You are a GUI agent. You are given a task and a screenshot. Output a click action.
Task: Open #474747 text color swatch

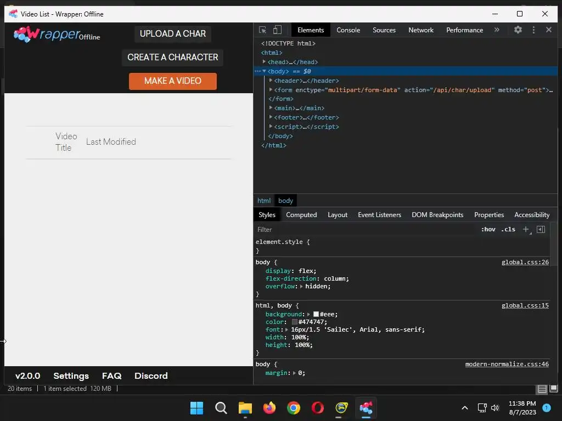(x=295, y=322)
